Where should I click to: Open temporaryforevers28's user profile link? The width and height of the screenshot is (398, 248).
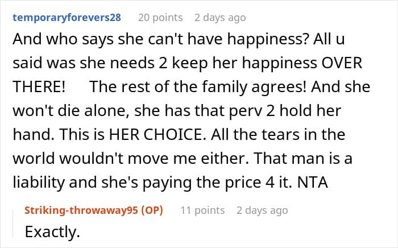67,17
